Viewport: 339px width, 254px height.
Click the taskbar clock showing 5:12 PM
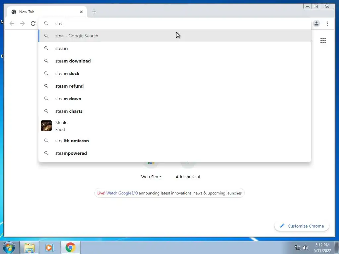[322, 248]
